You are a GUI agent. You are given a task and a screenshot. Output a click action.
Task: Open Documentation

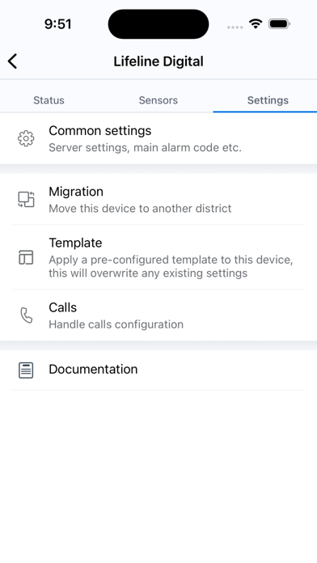point(158,370)
